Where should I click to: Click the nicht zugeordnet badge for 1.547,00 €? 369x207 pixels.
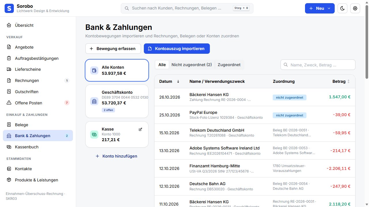click(289, 97)
